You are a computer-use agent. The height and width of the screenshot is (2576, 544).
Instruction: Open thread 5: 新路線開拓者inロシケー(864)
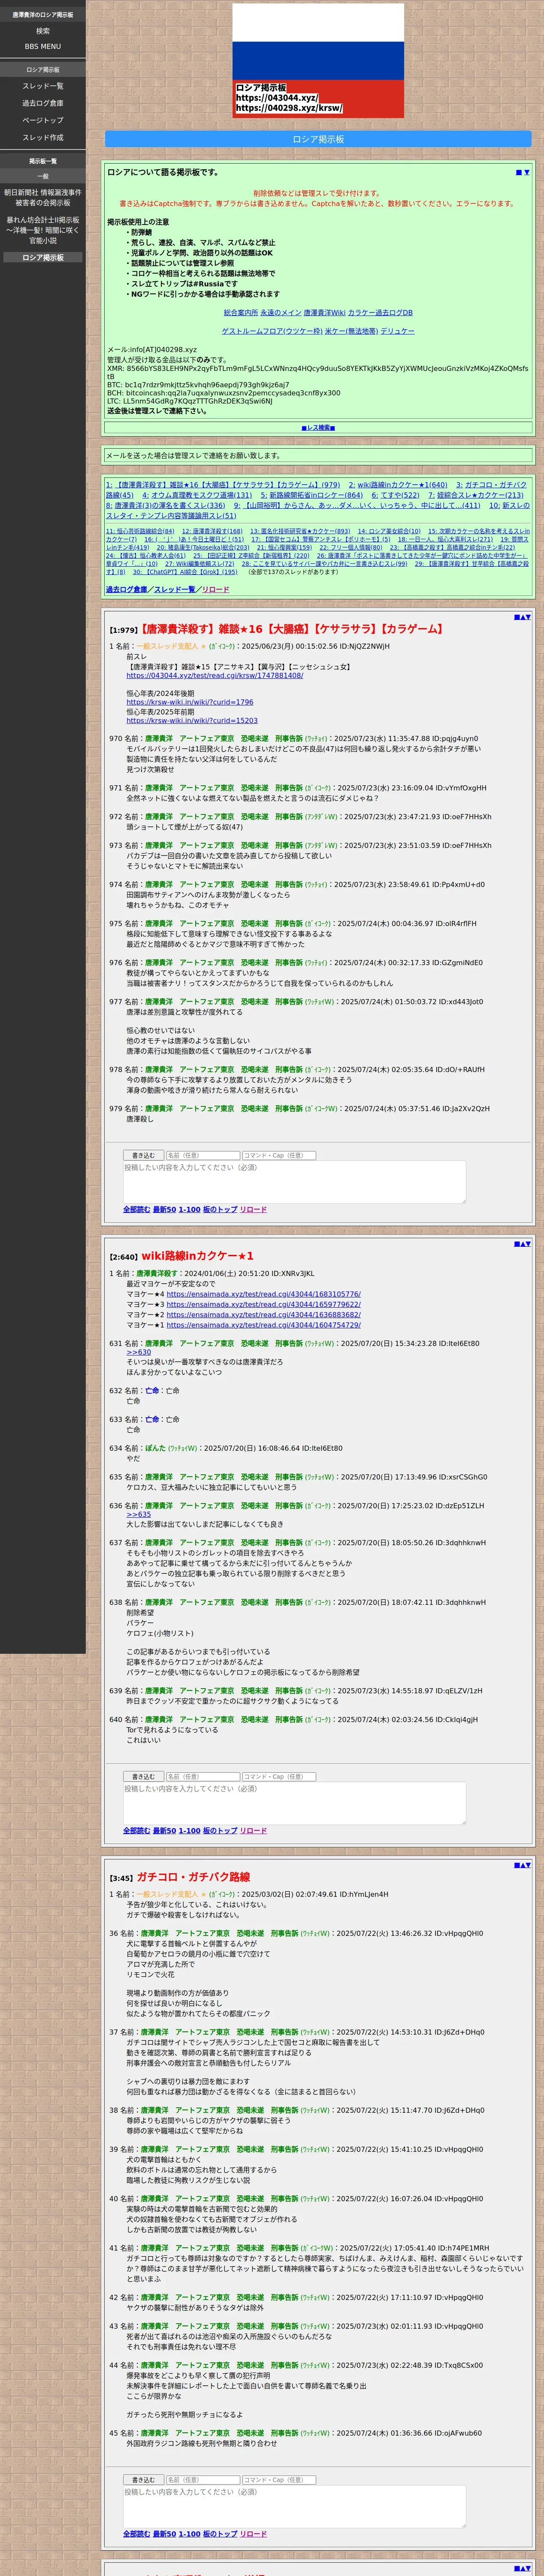coord(312,495)
